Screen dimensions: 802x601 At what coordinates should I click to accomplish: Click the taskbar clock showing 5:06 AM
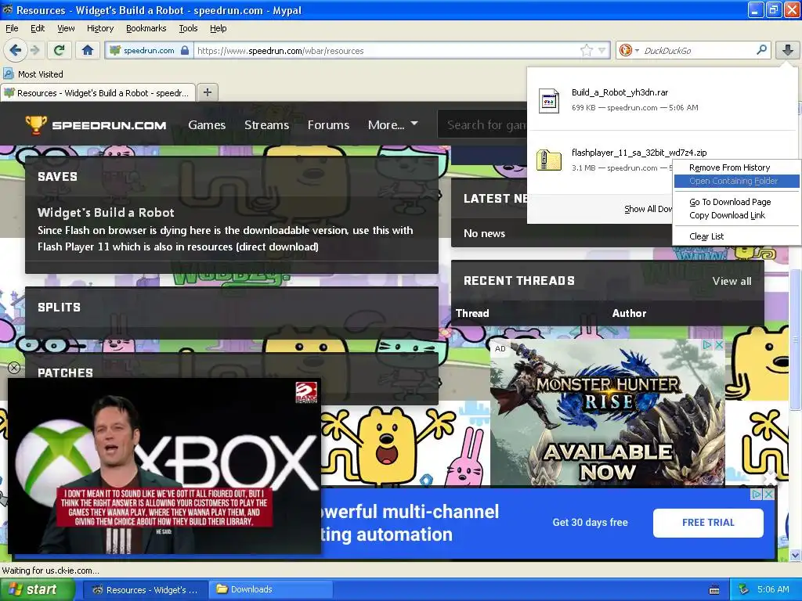(773, 590)
